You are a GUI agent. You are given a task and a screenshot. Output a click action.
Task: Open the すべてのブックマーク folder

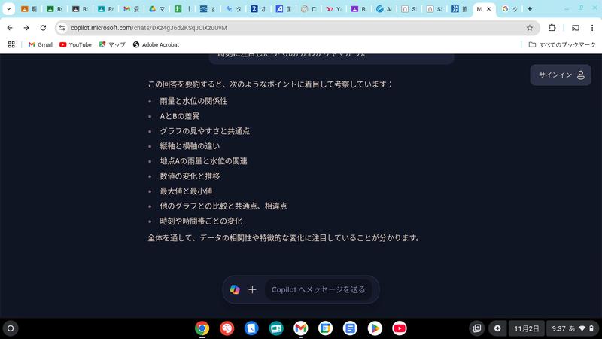pos(562,44)
